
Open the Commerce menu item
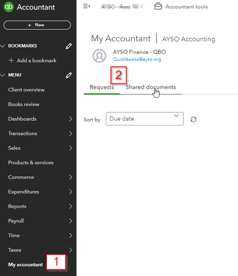(21, 177)
